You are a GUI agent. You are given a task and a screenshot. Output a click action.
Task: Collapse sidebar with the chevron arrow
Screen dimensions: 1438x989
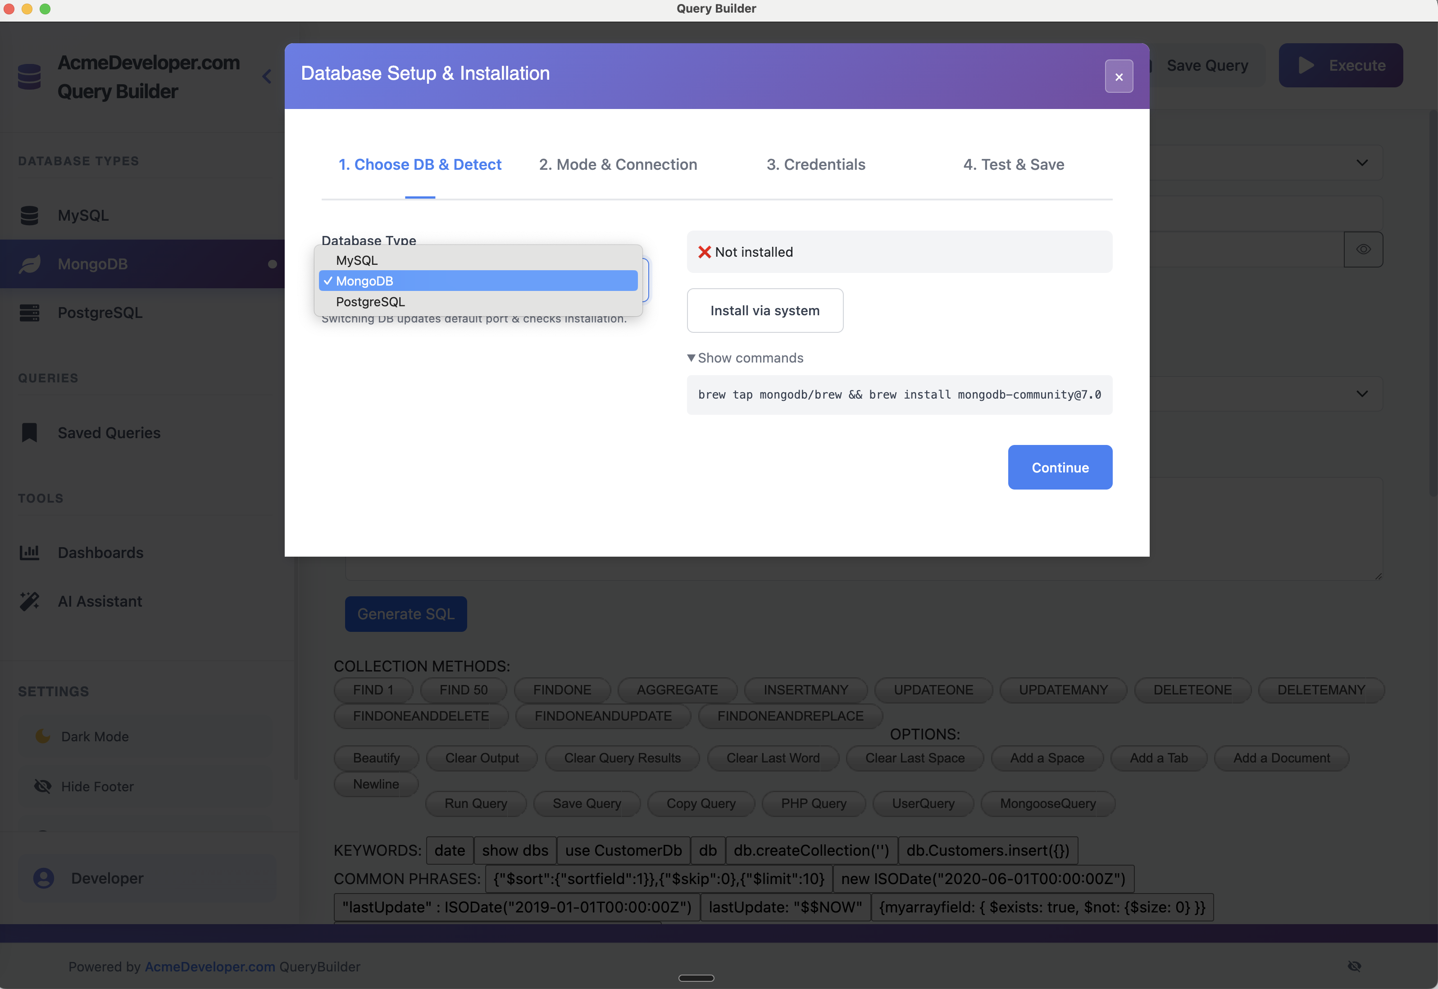click(267, 77)
